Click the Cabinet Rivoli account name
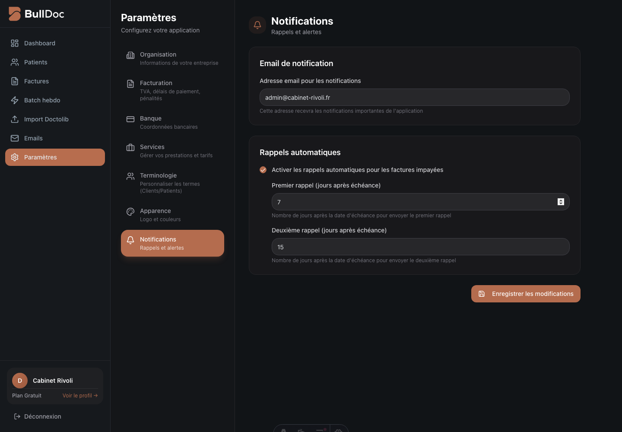Image resolution: width=622 pixels, height=432 pixels. pyautogui.click(x=53, y=381)
